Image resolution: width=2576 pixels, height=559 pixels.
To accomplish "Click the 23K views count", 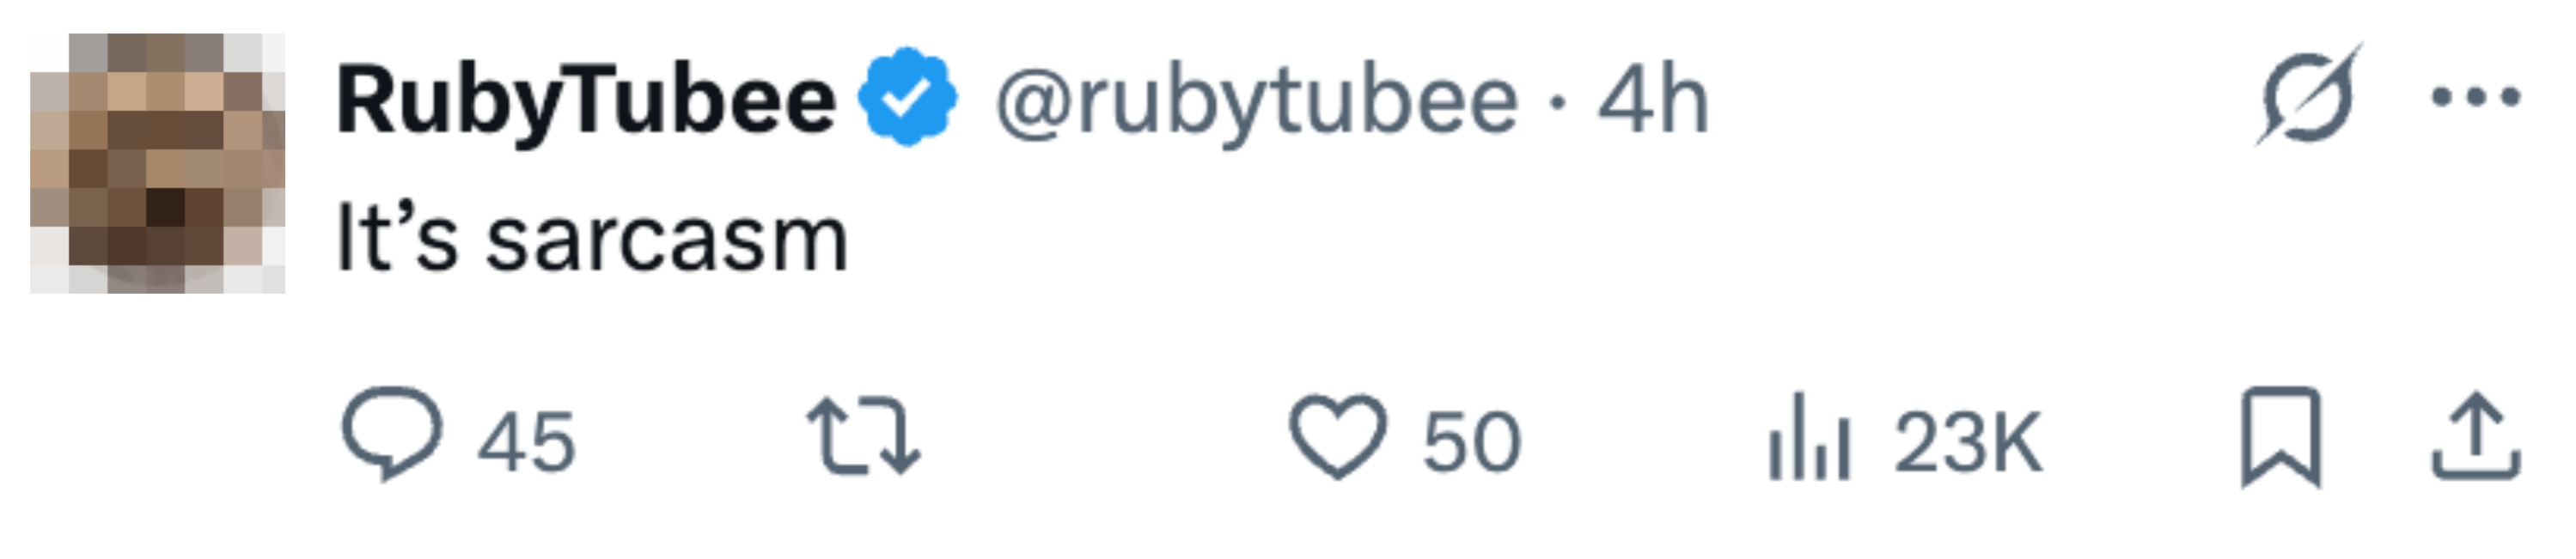I will pyautogui.click(x=1968, y=441).
